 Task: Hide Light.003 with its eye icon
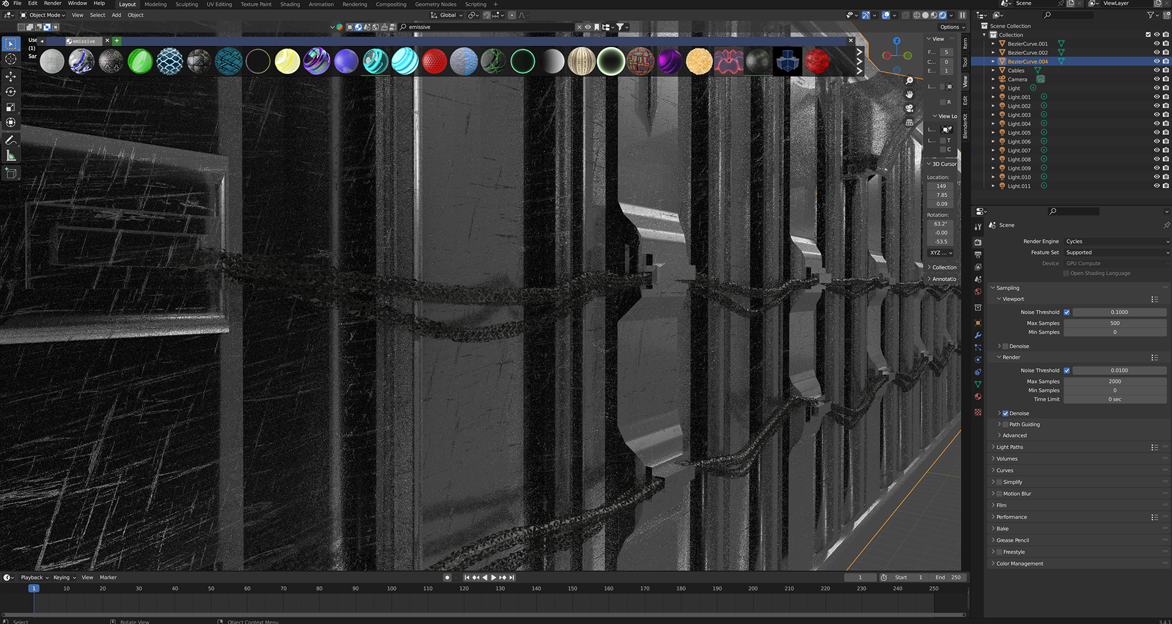[1156, 115]
